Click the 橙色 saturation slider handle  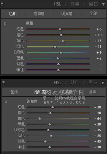50,113
